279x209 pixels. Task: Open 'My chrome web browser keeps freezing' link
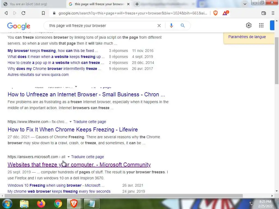click(x=59, y=191)
